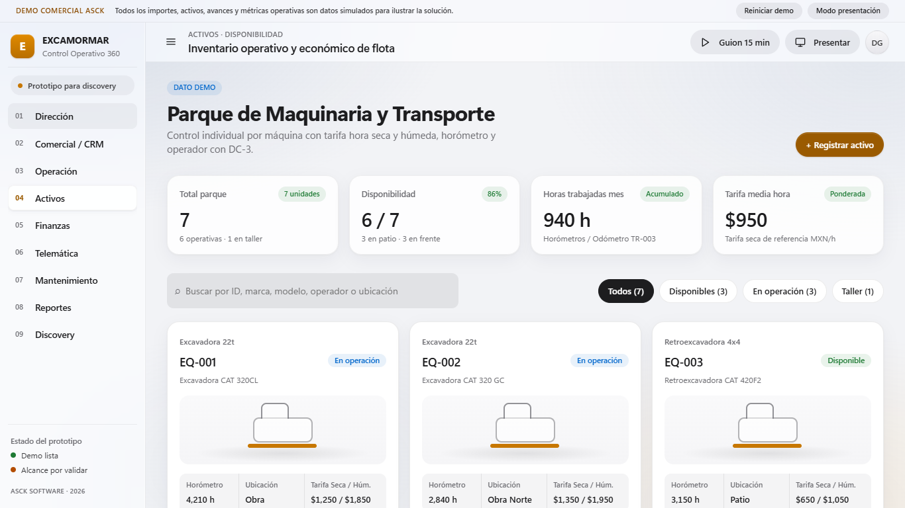Click the Tarifa media hora card
The image size is (905, 508).
[798, 215]
